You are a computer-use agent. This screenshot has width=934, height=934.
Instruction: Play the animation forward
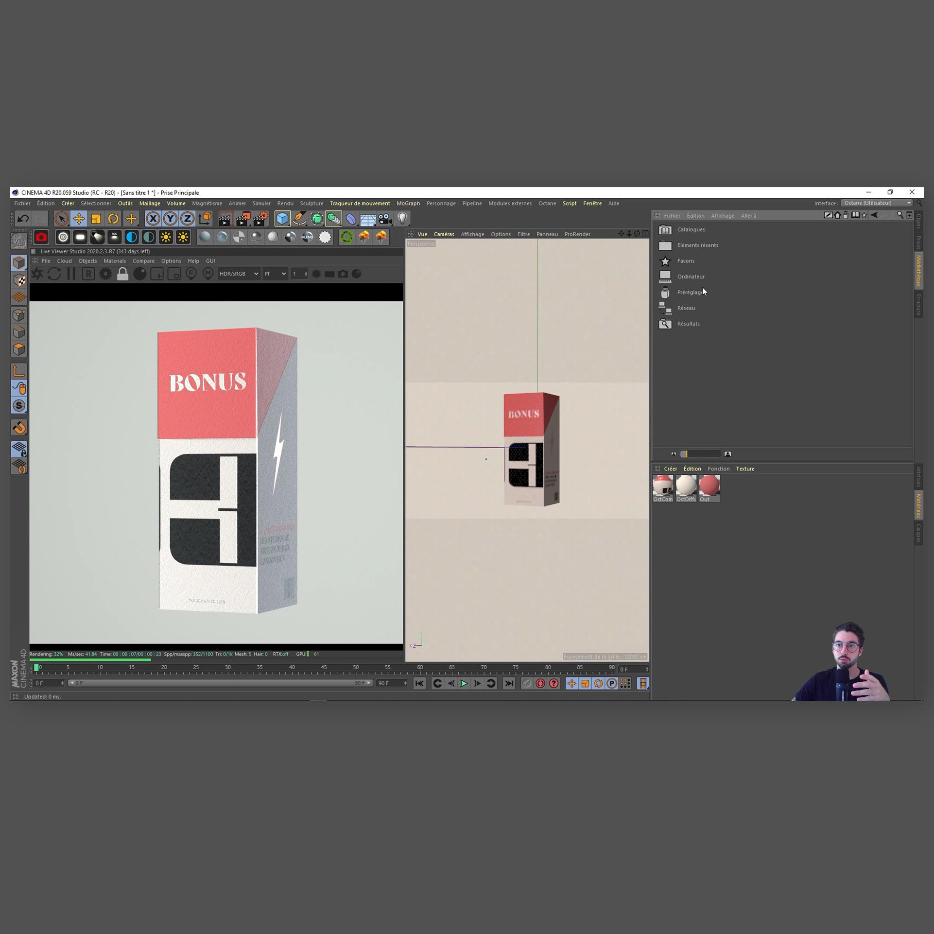click(464, 683)
